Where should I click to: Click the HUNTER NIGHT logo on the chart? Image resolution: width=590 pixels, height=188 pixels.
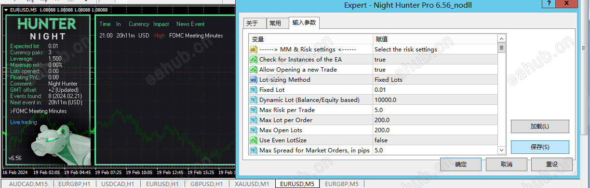pyautogui.click(x=47, y=29)
